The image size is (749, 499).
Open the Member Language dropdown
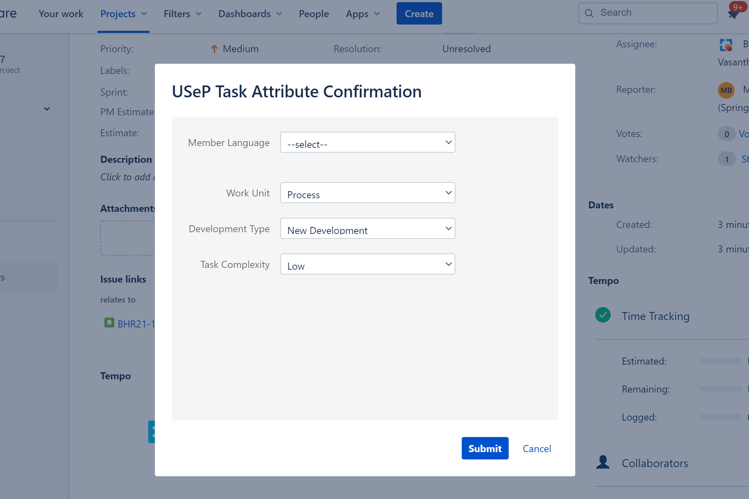tap(367, 143)
